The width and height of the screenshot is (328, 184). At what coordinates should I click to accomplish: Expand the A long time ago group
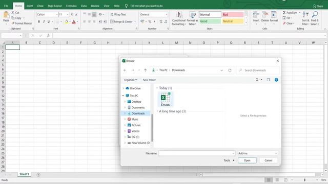[x=157, y=111]
